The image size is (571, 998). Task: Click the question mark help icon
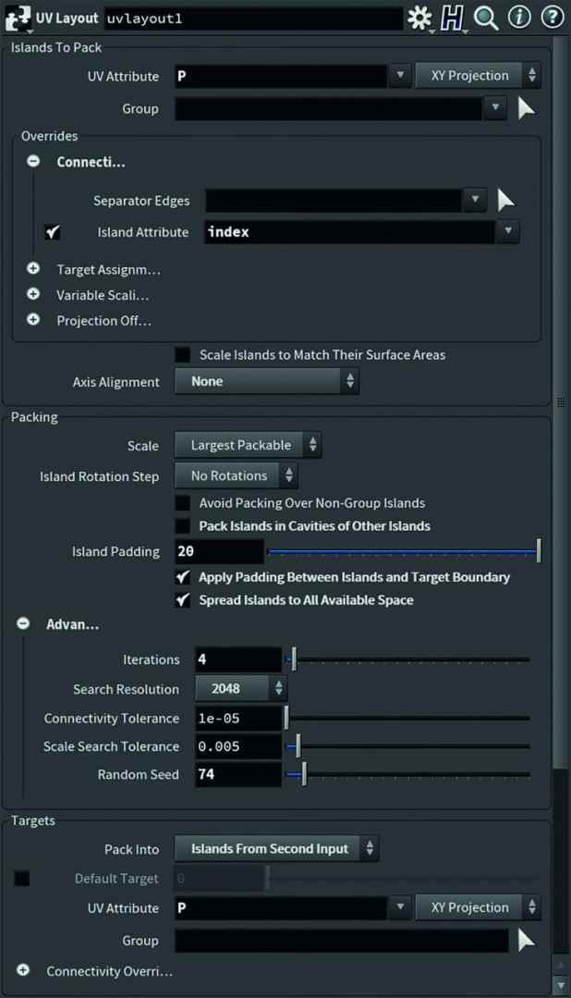tap(551, 17)
